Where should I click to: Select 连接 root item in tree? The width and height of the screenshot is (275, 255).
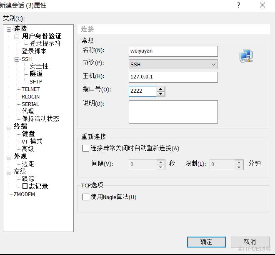(20, 29)
